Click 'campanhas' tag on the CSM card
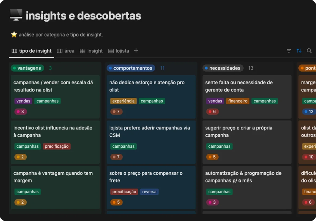 click(123, 146)
